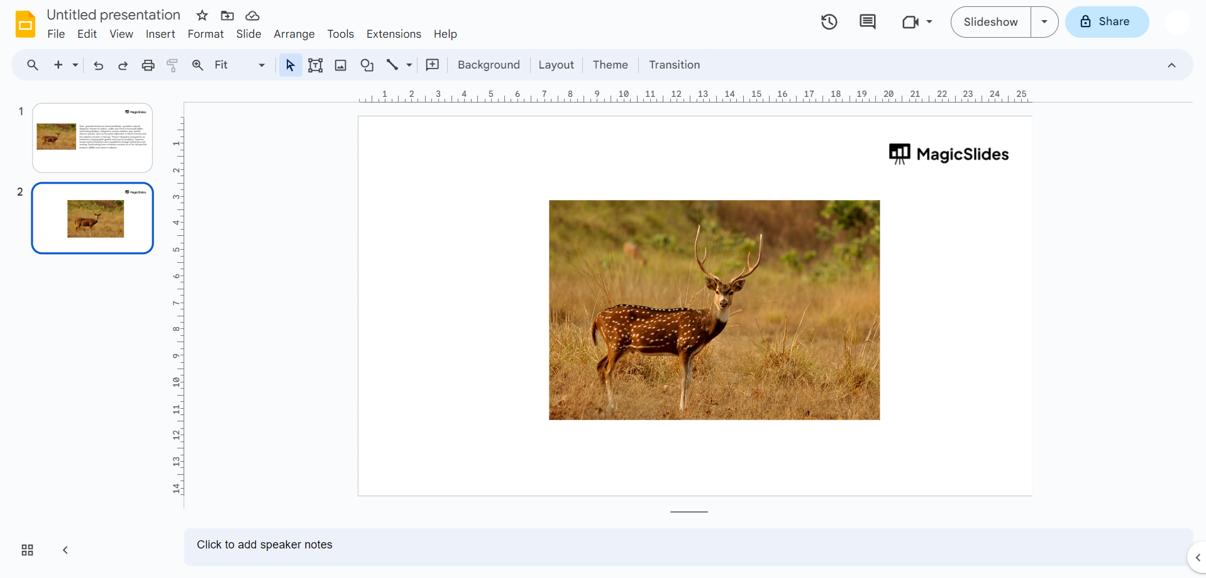1206x578 pixels.
Task: Click the Share button
Action: (1107, 22)
